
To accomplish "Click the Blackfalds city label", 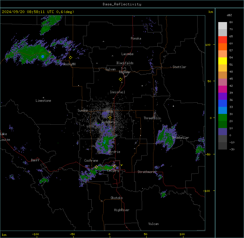I will click(125, 63).
